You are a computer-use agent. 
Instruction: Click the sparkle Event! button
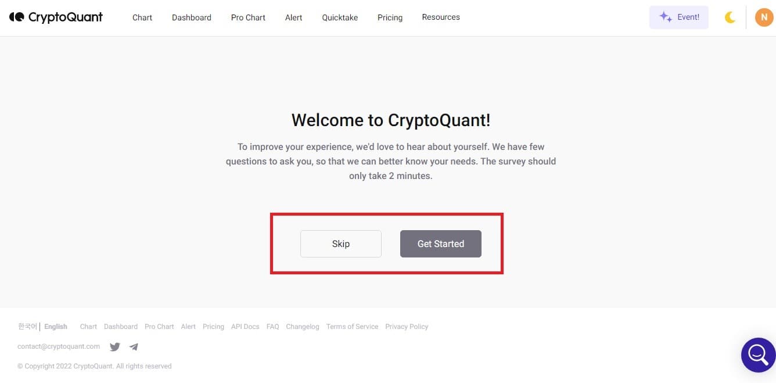tap(678, 17)
